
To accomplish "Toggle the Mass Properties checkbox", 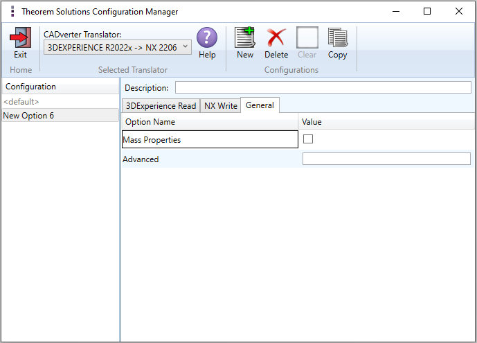I will pos(308,139).
